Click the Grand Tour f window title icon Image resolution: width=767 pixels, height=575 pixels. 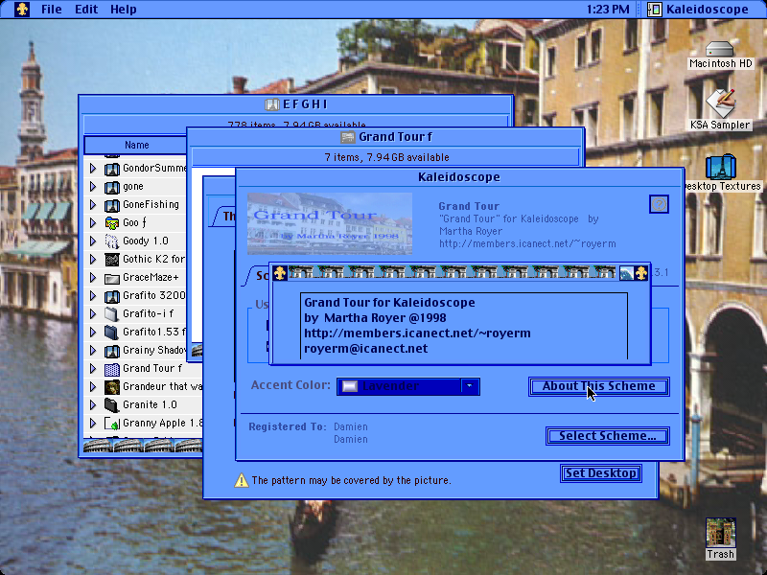click(347, 137)
